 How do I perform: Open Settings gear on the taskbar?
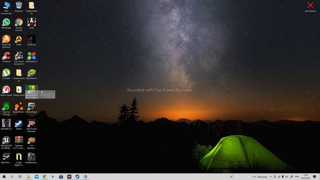[85, 176]
